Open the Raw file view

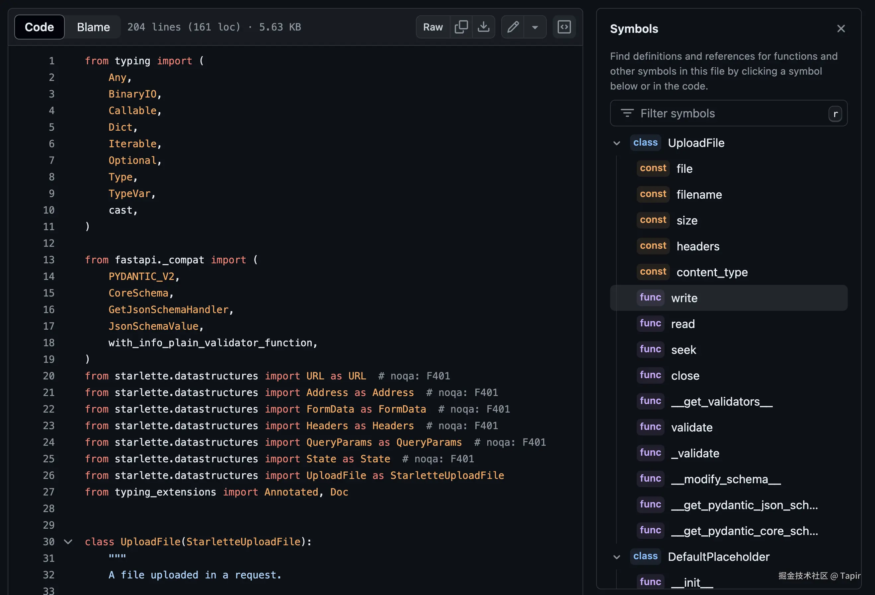[433, 27]
